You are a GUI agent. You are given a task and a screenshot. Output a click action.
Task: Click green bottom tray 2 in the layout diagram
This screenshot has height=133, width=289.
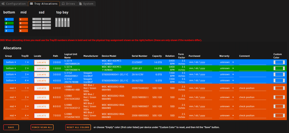(9, 23)
